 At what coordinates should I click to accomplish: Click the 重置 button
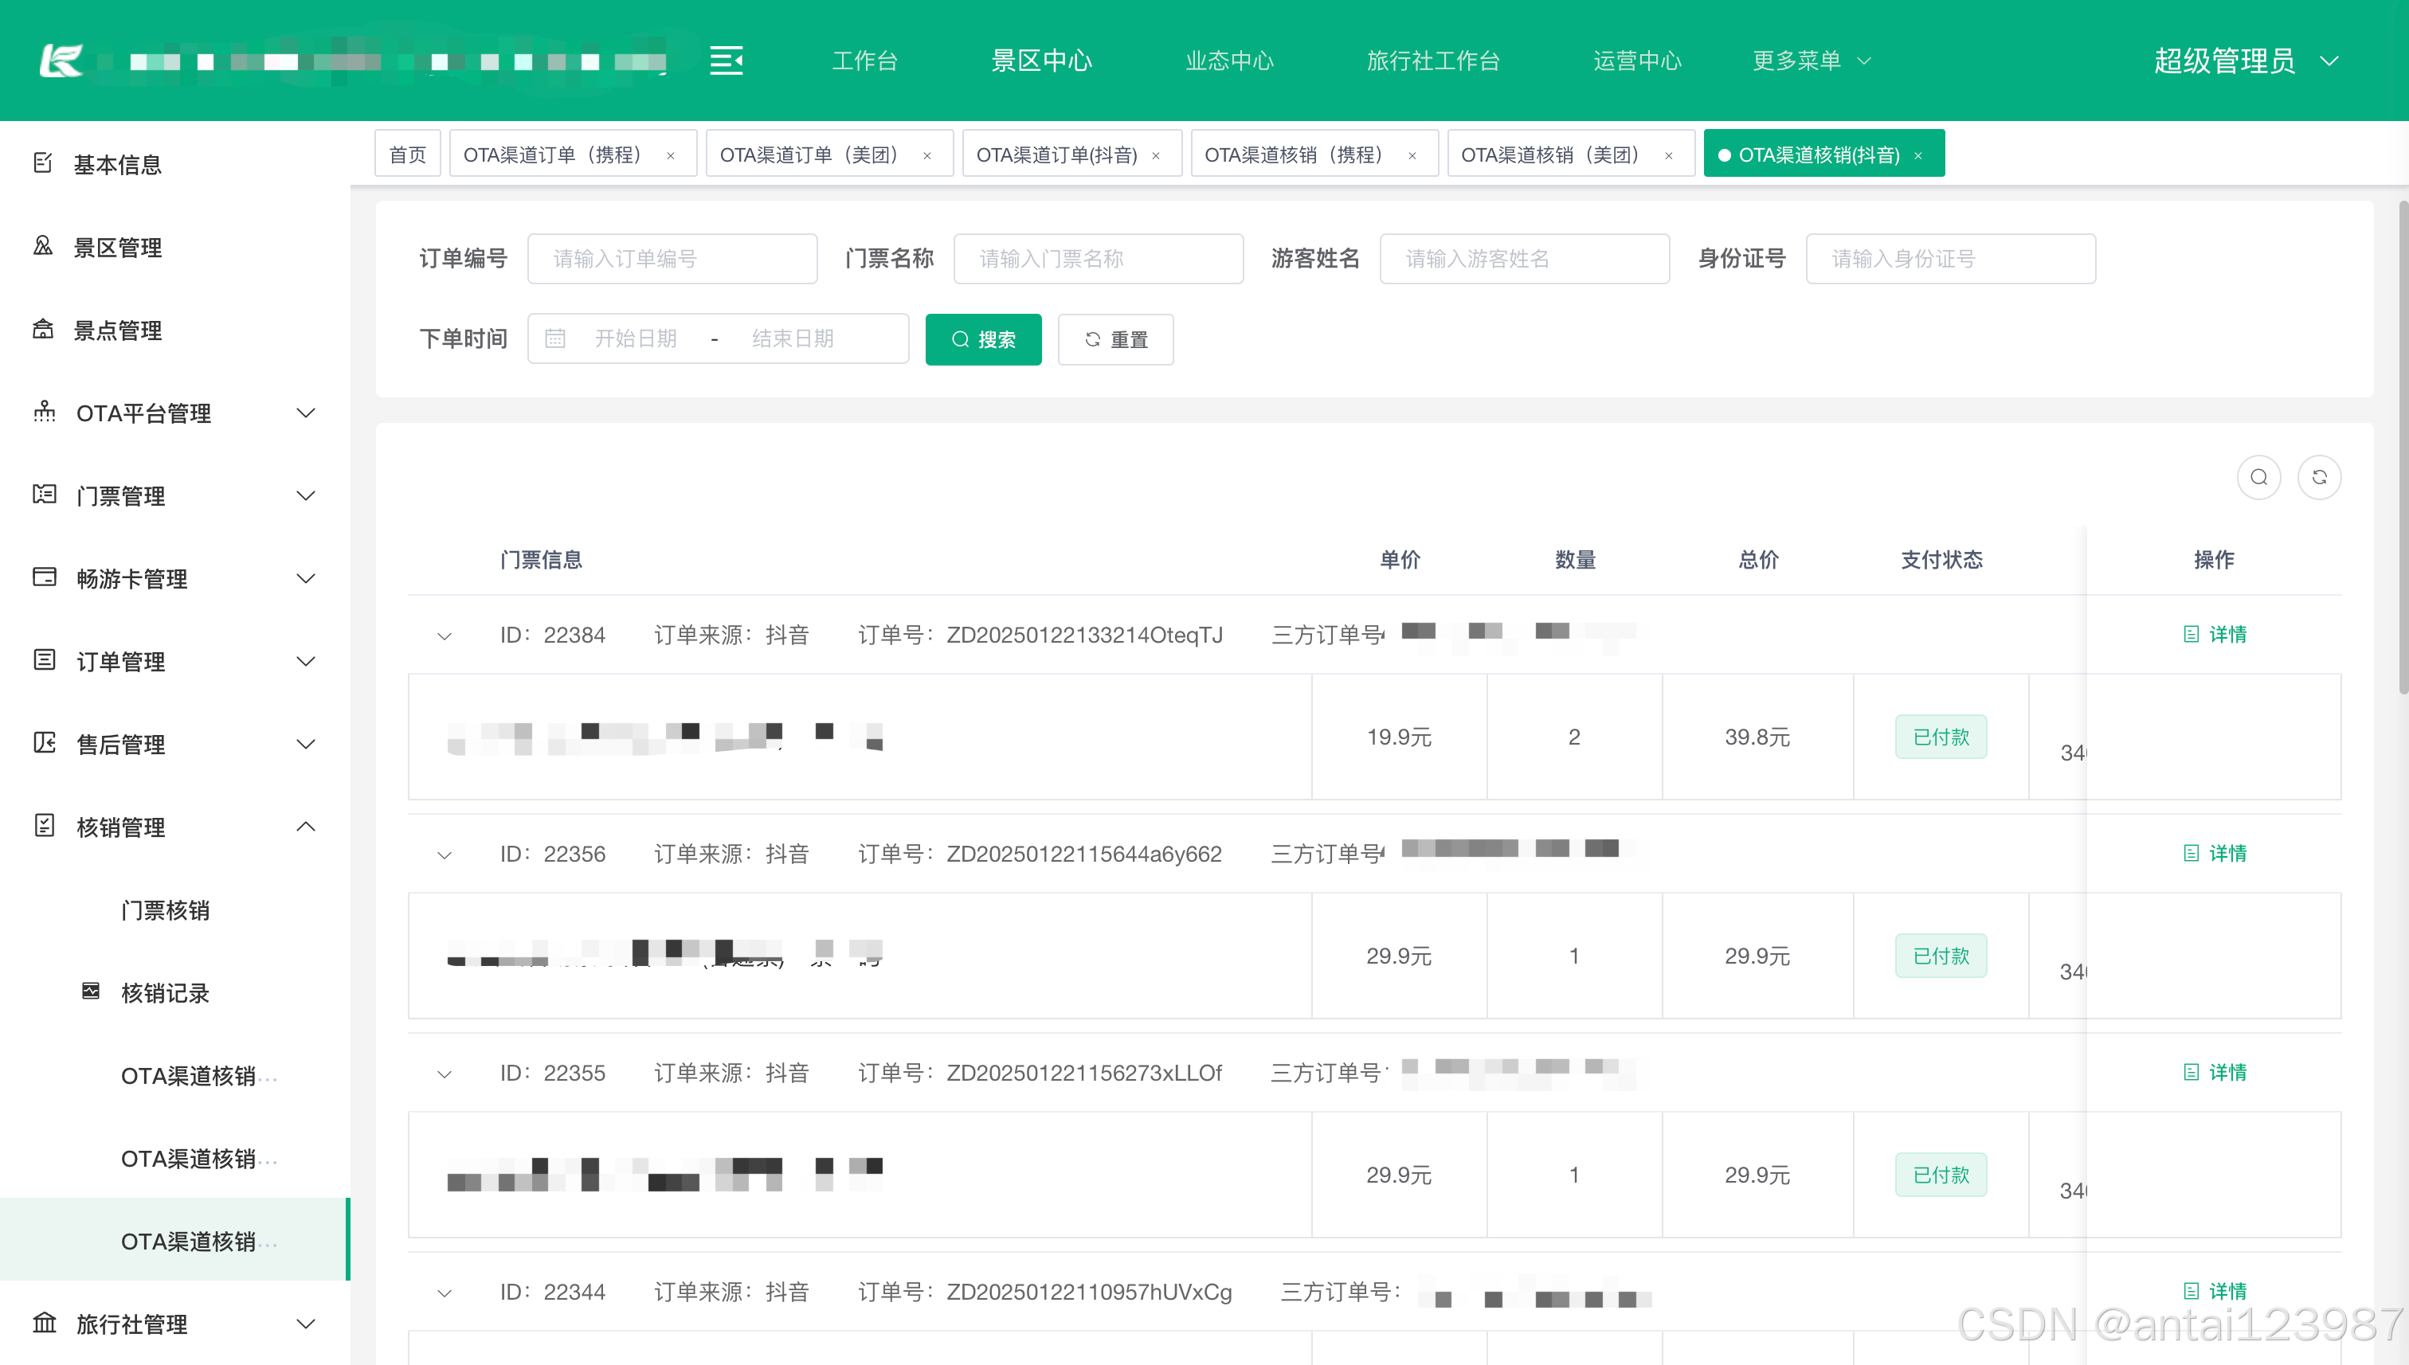click(1115, 339)
